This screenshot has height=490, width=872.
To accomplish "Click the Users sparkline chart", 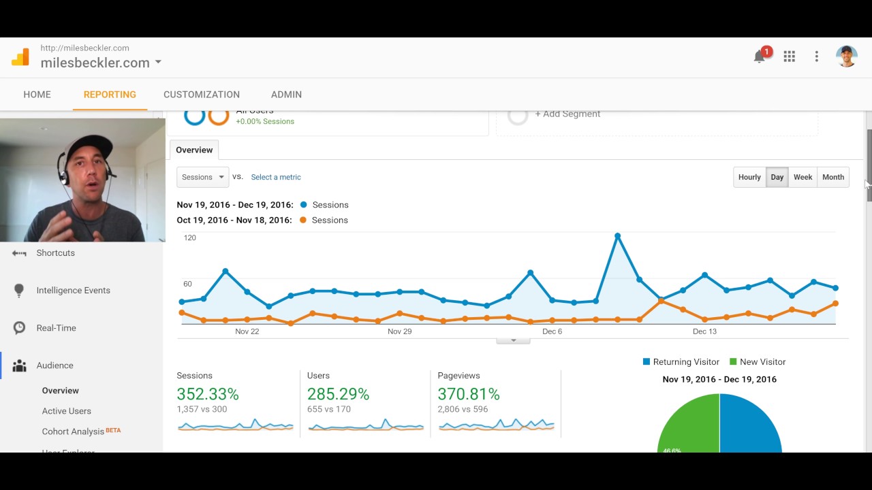I will pyautogui.click(x=366, y=425).
